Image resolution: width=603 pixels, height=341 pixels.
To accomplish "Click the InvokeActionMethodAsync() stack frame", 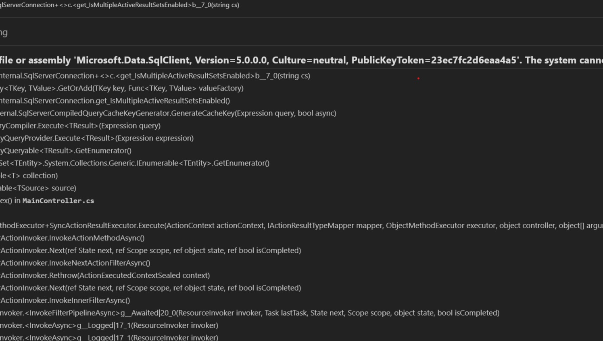I will point(72,238).
